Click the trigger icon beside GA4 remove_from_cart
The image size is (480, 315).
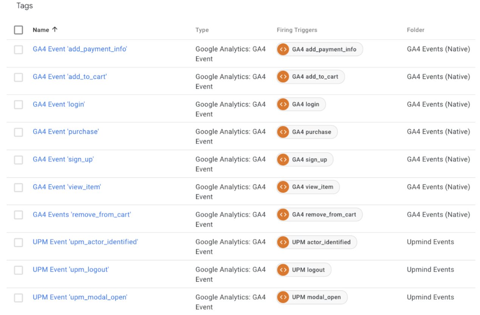283,215
